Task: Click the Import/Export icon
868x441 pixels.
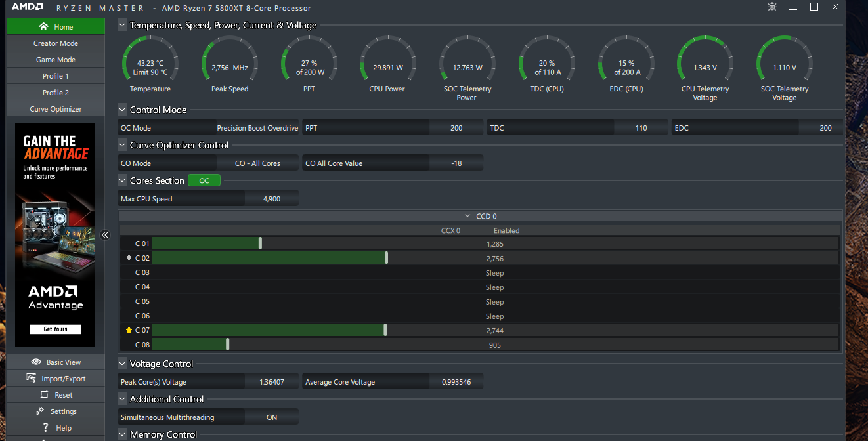Action: pos(31,379)
